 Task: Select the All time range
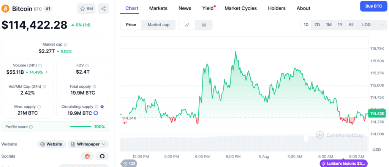[x=351, y=25]
